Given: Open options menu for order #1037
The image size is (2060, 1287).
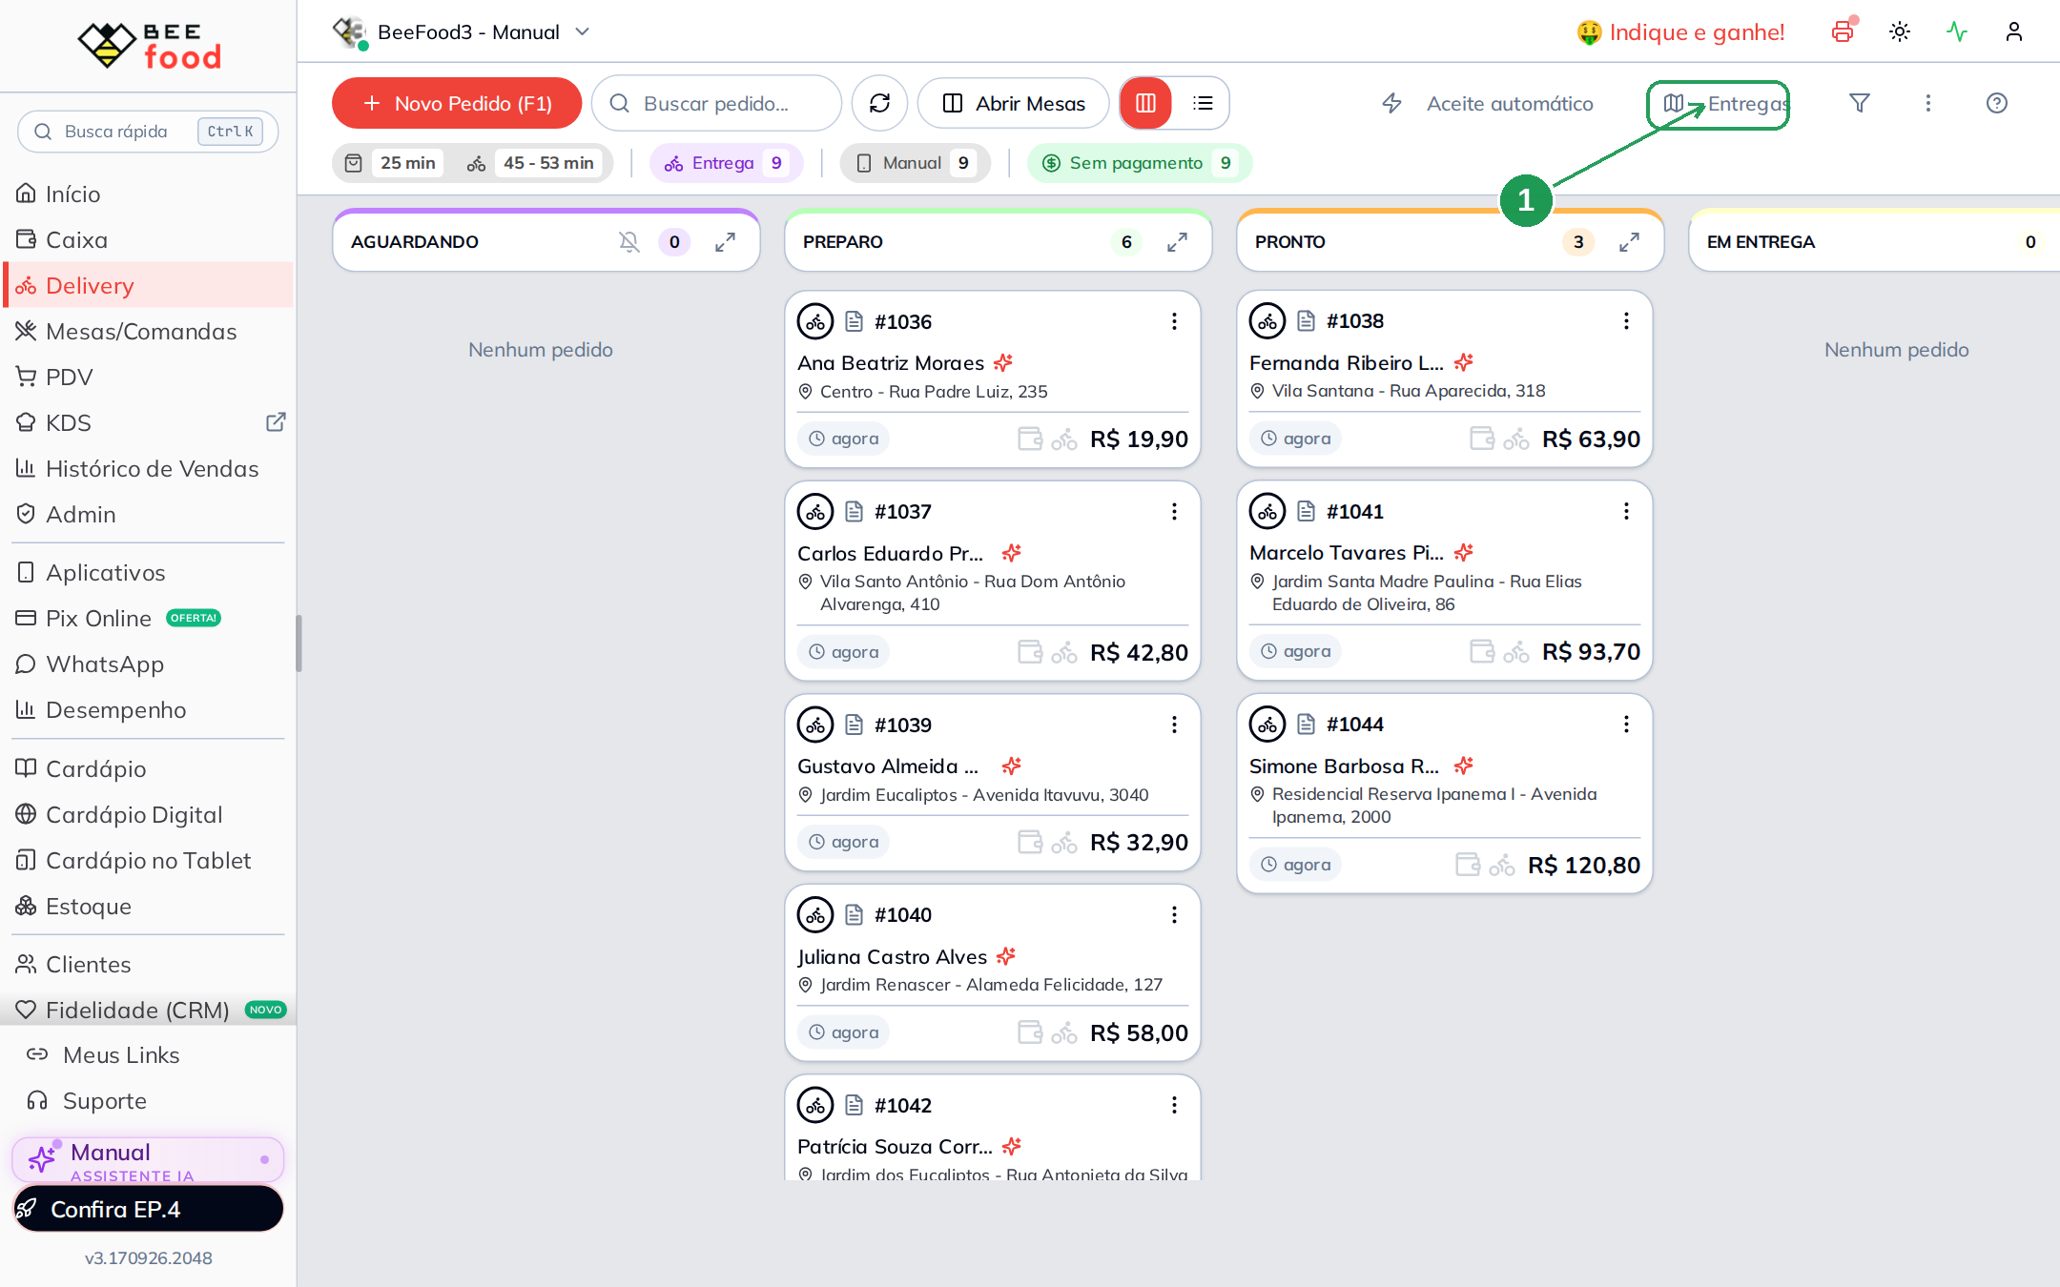Looking at the screenshot, I should pyautogui.click(x=1174, y=512).
